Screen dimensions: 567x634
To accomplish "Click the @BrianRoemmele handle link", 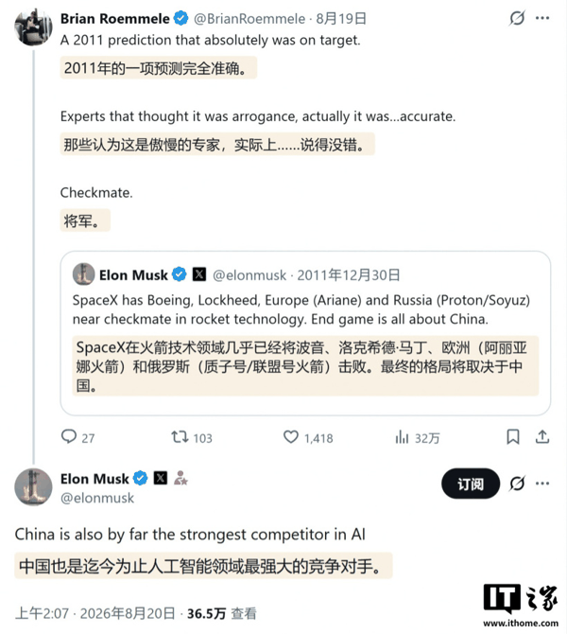I will [249, 19].
